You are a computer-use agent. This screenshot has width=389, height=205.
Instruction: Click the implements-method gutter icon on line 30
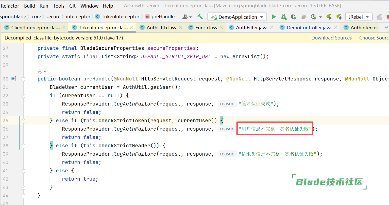(x=14, y=79)
